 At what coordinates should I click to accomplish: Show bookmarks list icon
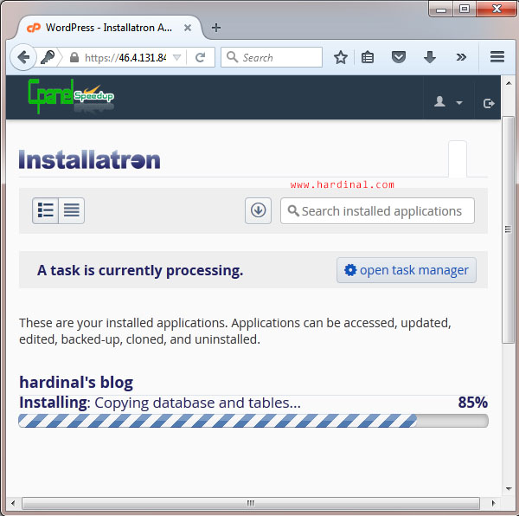click(x=368, y=58)
